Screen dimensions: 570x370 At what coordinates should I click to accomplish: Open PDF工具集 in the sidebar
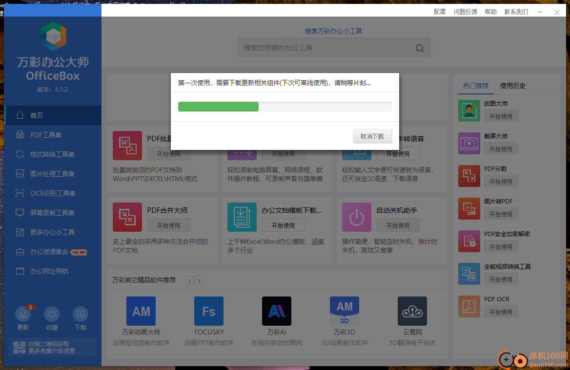pos(53,135)
